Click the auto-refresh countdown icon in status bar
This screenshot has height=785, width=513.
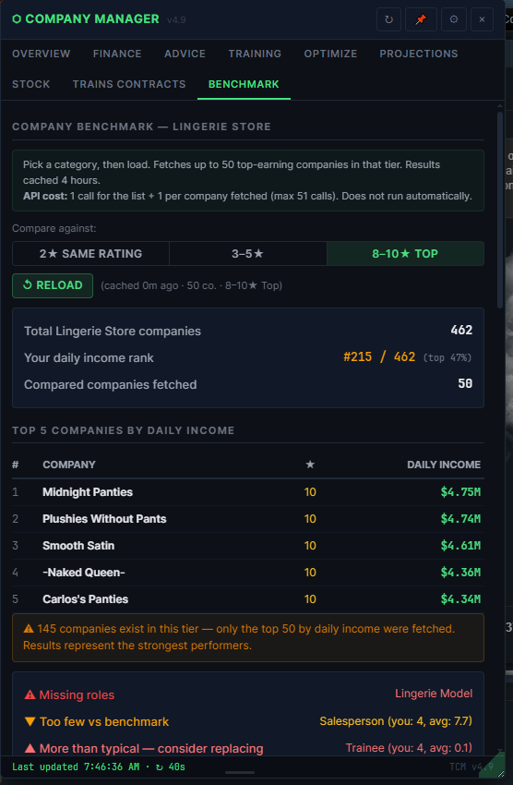[x=159, y=767]
